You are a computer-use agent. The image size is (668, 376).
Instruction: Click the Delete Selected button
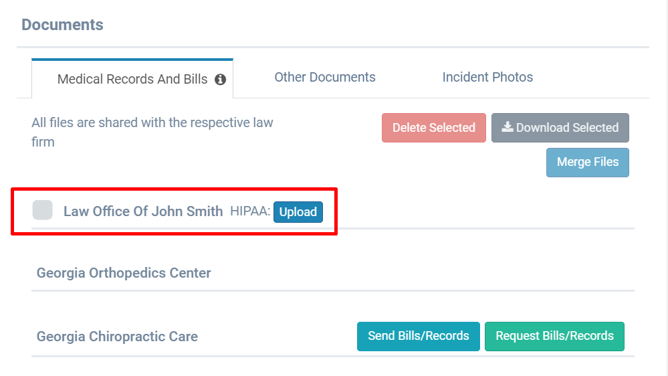click(434, 128)
